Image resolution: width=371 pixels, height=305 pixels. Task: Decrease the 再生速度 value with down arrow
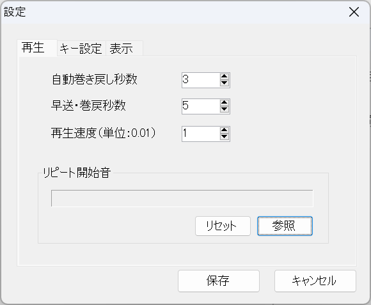tap(224, 137)
